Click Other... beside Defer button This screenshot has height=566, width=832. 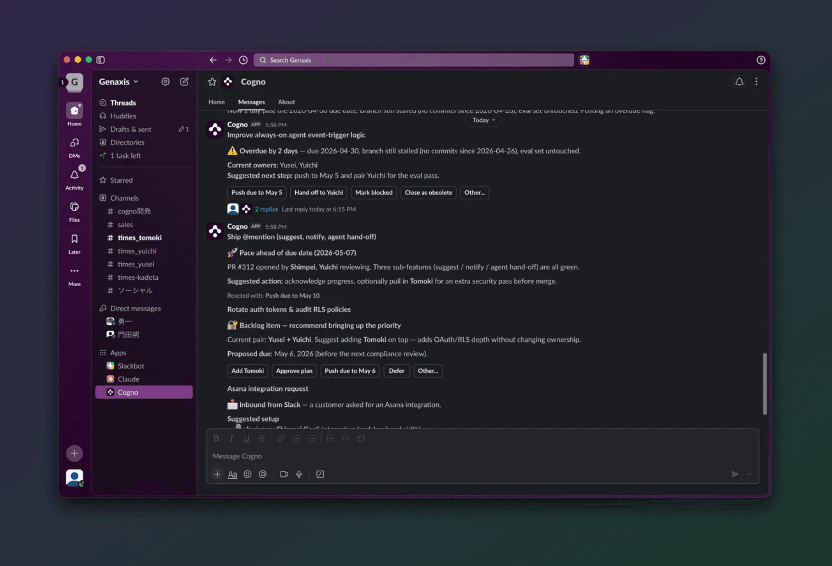(428, 371)
